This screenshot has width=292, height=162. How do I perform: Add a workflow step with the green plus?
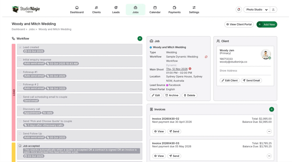tap(140, 38)
